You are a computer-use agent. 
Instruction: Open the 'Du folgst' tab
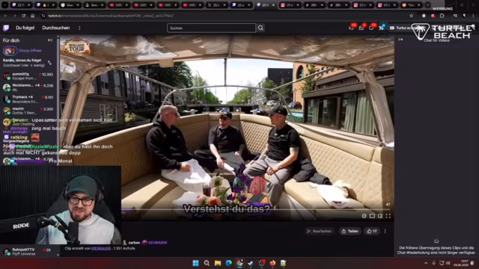pyautogui.click(x=25, y=28)
